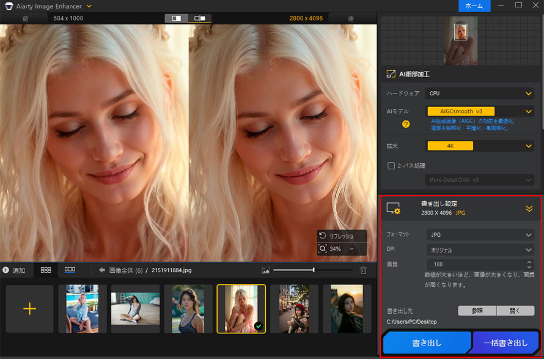Decrease 画質 with the down stepper arrow

[x=529, y=267]
